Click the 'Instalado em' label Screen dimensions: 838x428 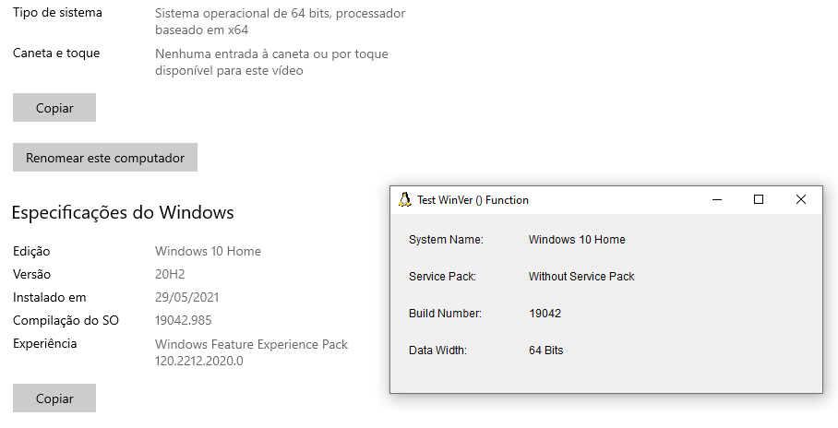(x=50, y=297)
